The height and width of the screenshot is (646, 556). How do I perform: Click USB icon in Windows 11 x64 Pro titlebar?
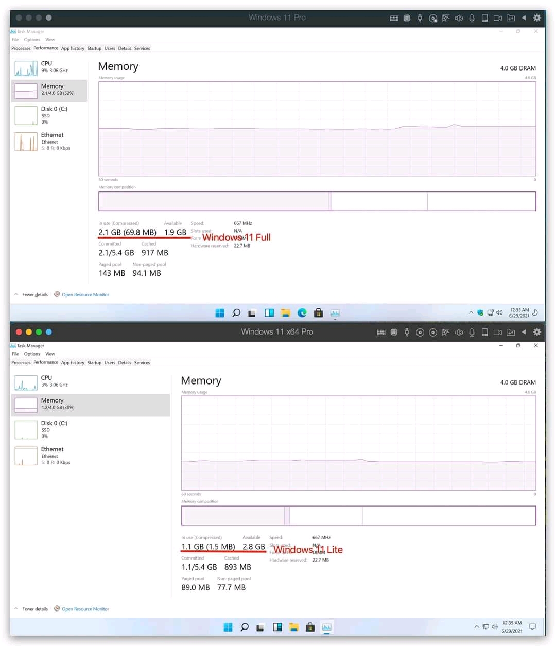click(x=407, y=333)
